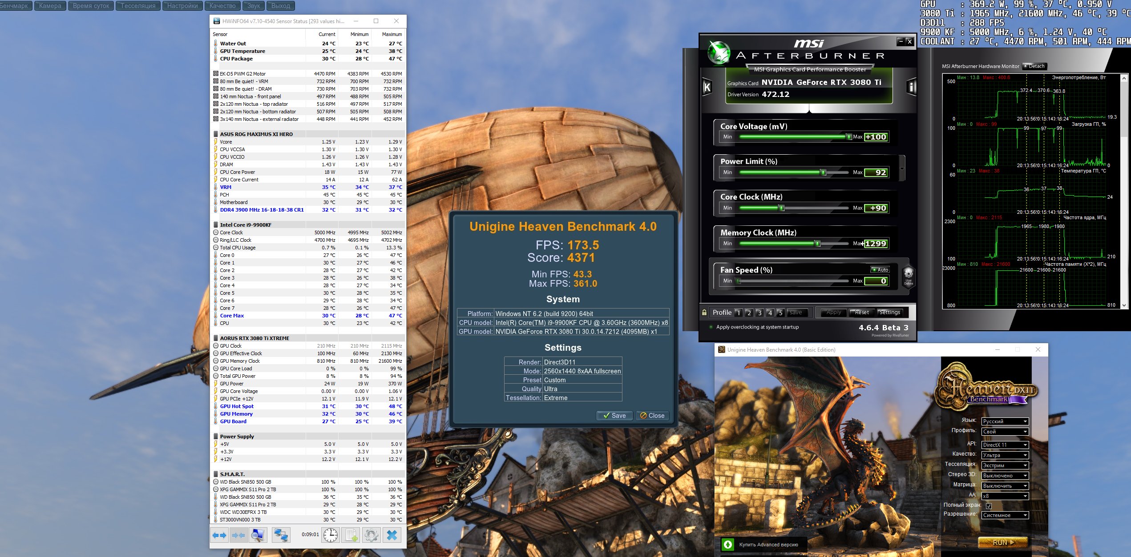The width and height of the screenshot is (1131, 557).
Task: Click EK-D5 PWM G2 Motor fan icon
Action: coord(216,74)
